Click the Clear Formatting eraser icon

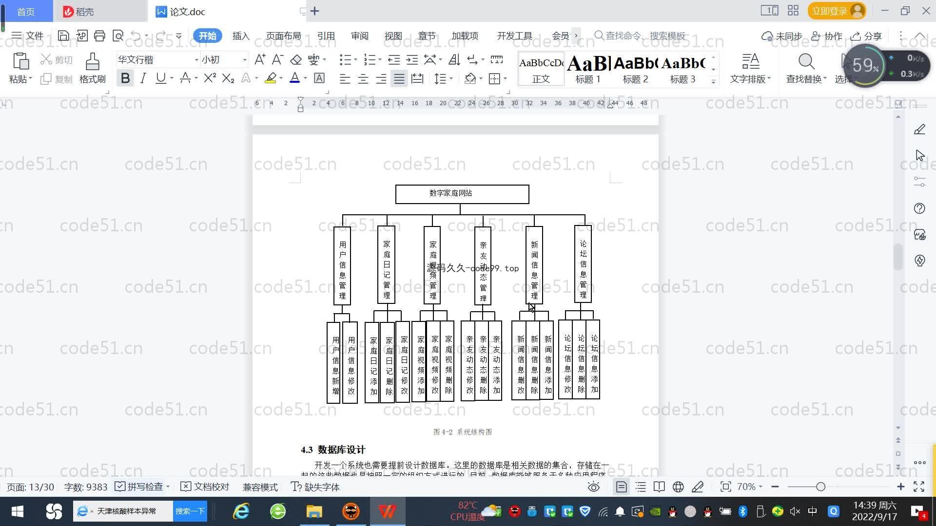tap(296, 59)
